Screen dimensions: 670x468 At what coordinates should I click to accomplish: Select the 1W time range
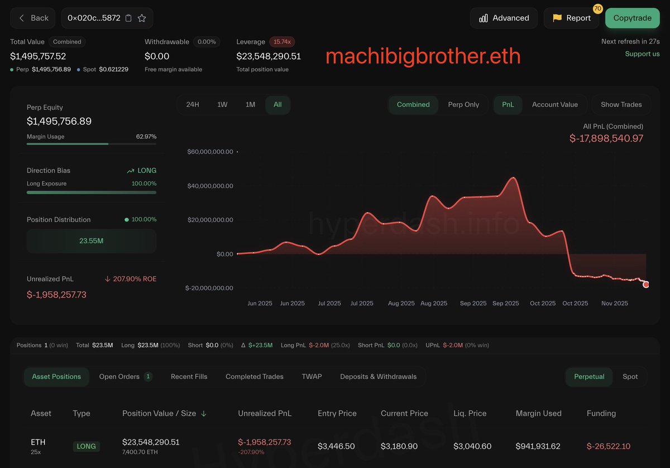222,104
